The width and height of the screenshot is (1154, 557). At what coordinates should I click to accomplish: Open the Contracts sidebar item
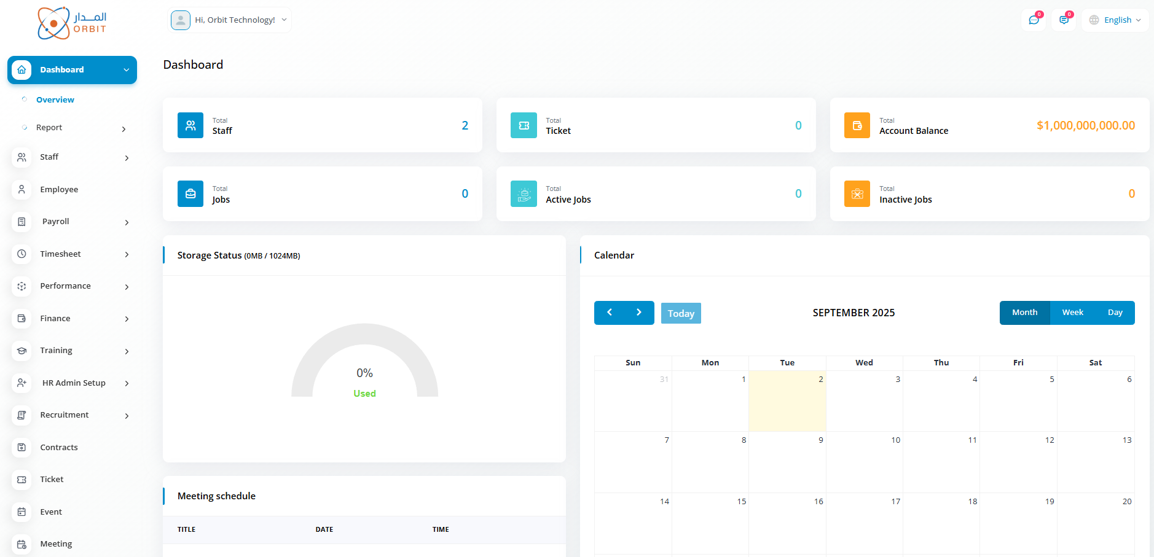[59, 447]
